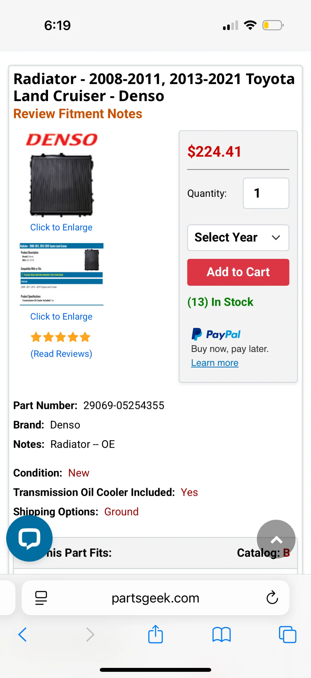
Task: Expand the Select Year dropdown
Action: point(238,238)
